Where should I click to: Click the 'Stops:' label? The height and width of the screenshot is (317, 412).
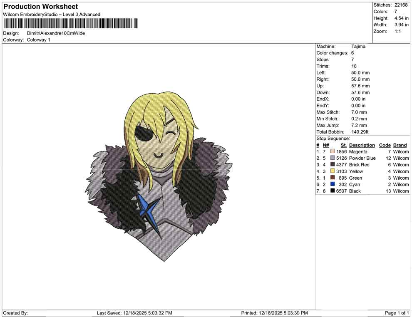(x=323, y=59)
